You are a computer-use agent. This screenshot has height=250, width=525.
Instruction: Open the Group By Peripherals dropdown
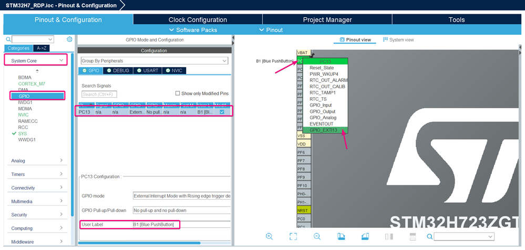pos(155,61)
